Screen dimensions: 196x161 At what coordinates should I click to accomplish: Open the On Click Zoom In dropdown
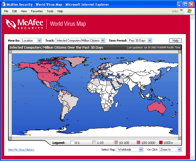[x=170, y=150]
